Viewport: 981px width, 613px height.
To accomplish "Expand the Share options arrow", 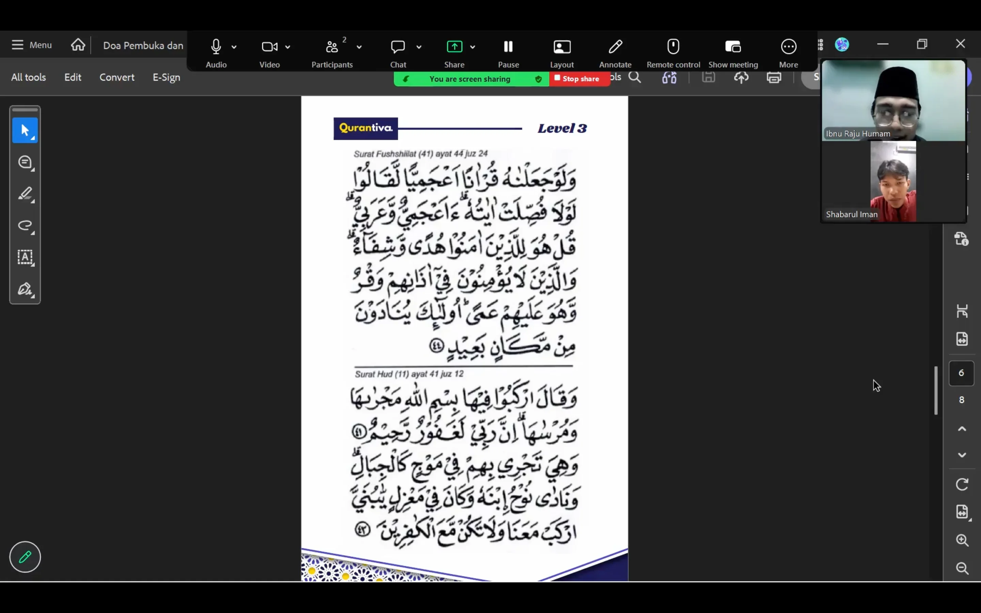I will pos(472,47).
